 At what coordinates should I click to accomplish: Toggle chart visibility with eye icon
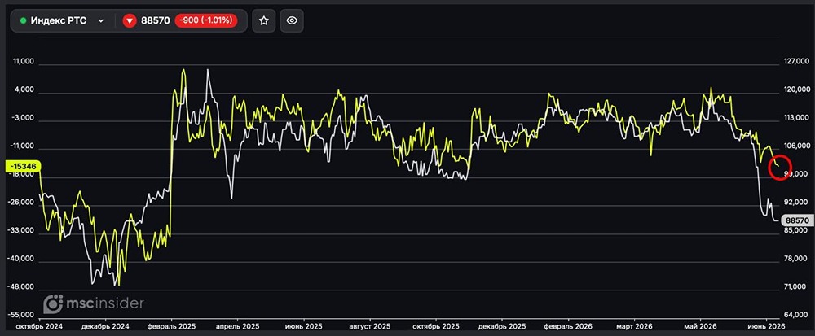(292, 20)
